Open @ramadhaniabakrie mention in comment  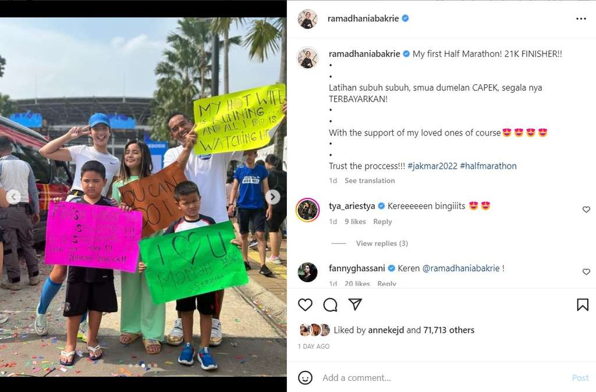(x=461, y=268)
